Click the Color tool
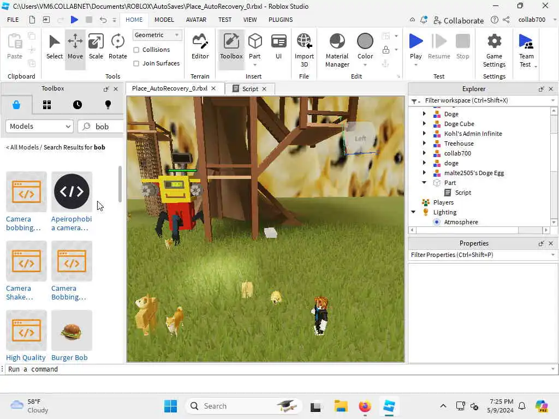 (365, 46)
